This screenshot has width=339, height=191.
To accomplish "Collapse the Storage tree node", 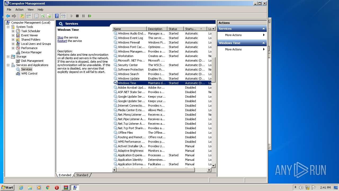I will (8, 57).
